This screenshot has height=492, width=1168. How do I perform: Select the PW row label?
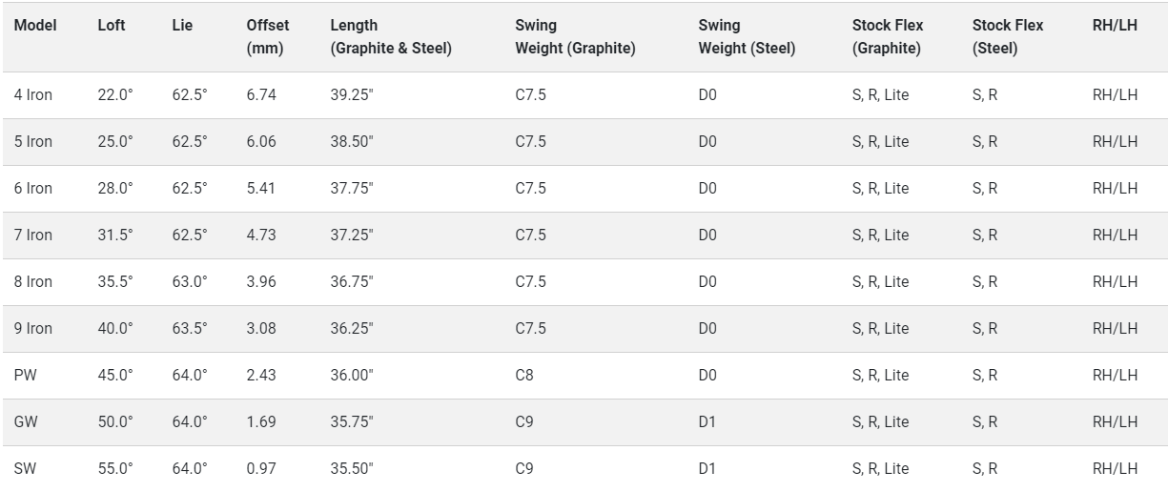26,375
